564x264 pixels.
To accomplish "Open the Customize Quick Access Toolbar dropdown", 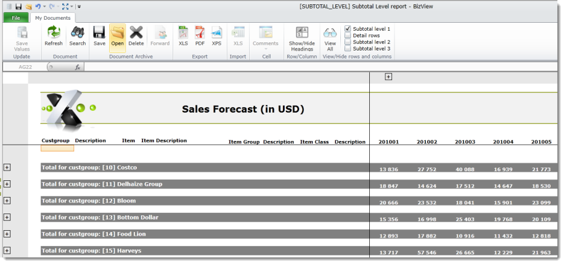I will click(79, 7).
